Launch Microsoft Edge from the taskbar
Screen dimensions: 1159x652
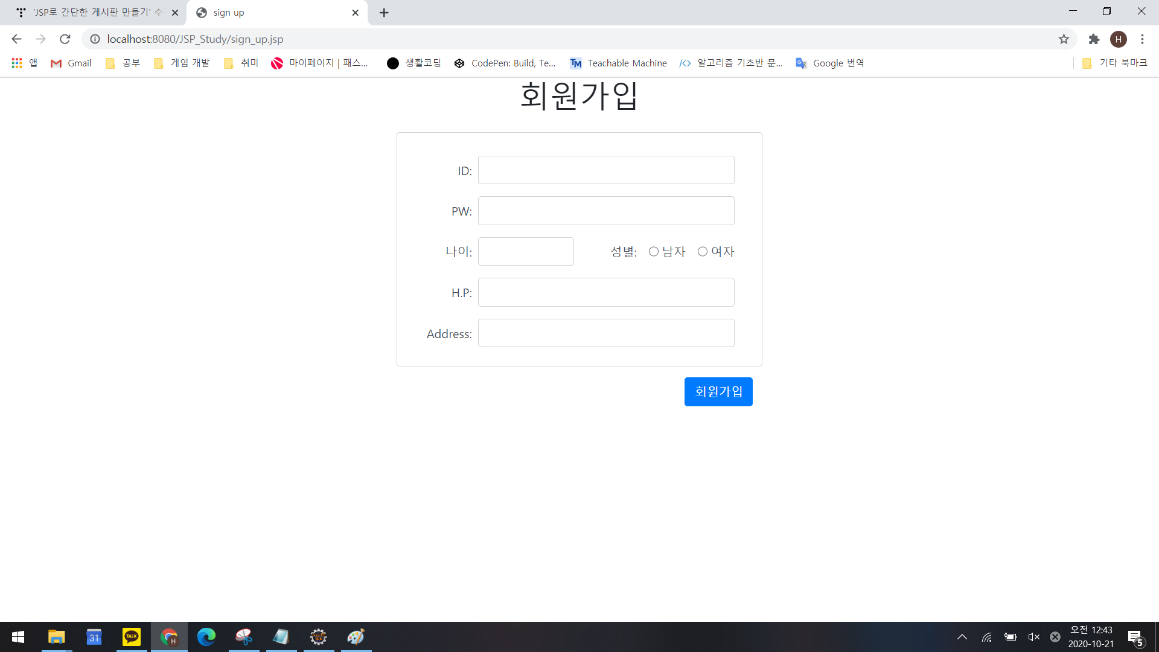(x=206, y=637)
